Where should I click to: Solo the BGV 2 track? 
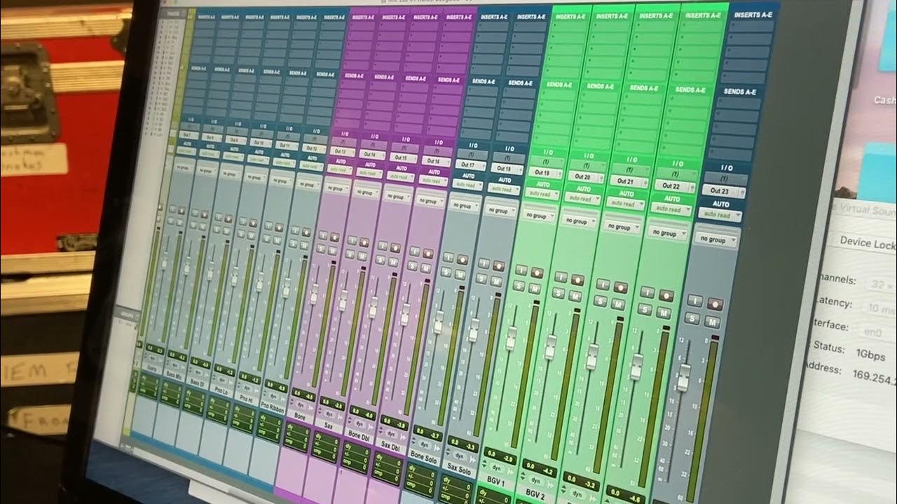pos(559,293)
